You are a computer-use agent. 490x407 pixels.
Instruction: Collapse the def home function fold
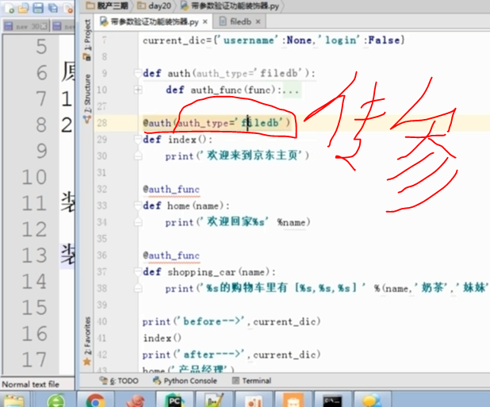[x=138, y=205]
